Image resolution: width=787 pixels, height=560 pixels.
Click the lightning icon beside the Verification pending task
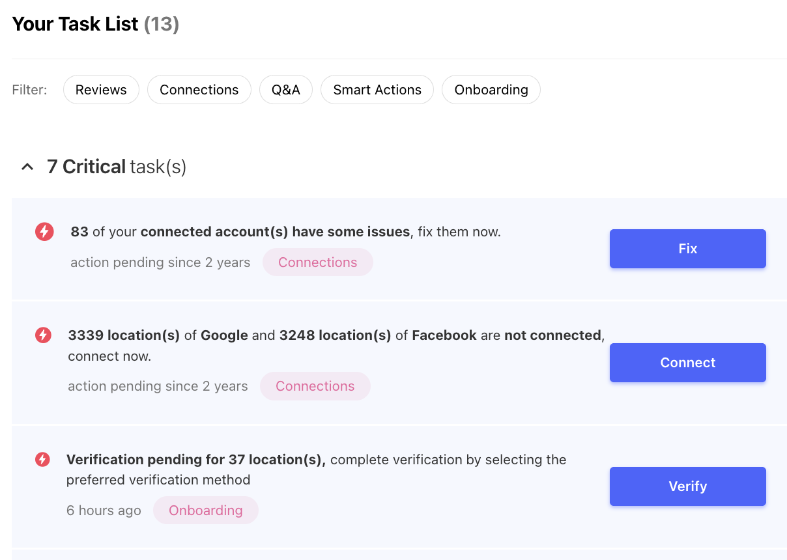coord(42,460)
